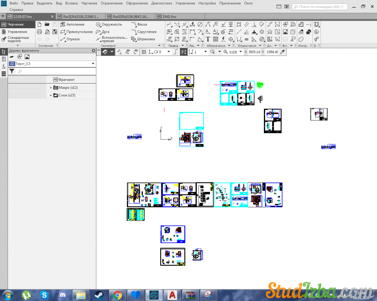The height and width of the screenshot is (301, 377).
Task: Open the Файл menu
Action: pyautogui.click(x=14, y=3)
